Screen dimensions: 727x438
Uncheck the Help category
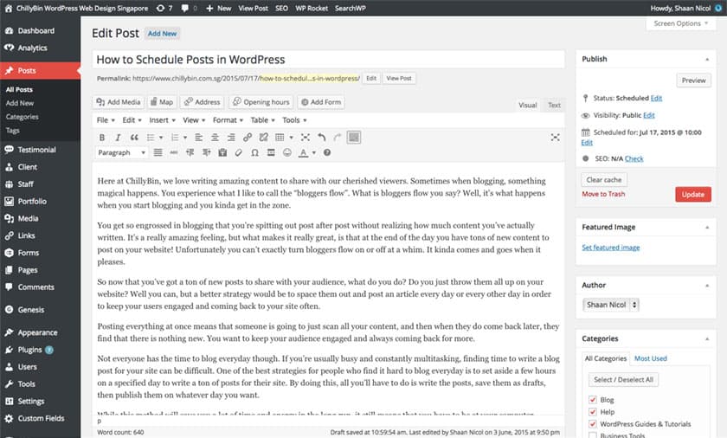(593, 411)
